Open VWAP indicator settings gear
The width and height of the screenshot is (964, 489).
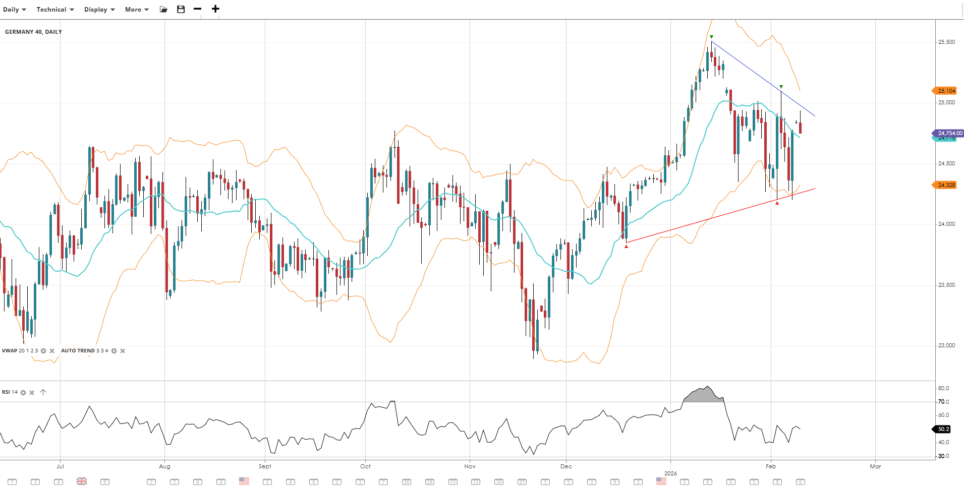pyautogui.click(x=43, y=351)
